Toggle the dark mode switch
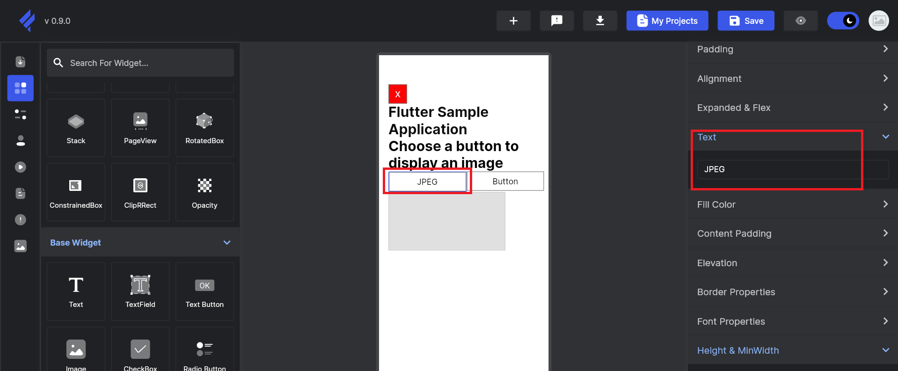898x371 pixels. tap(843, 21)
